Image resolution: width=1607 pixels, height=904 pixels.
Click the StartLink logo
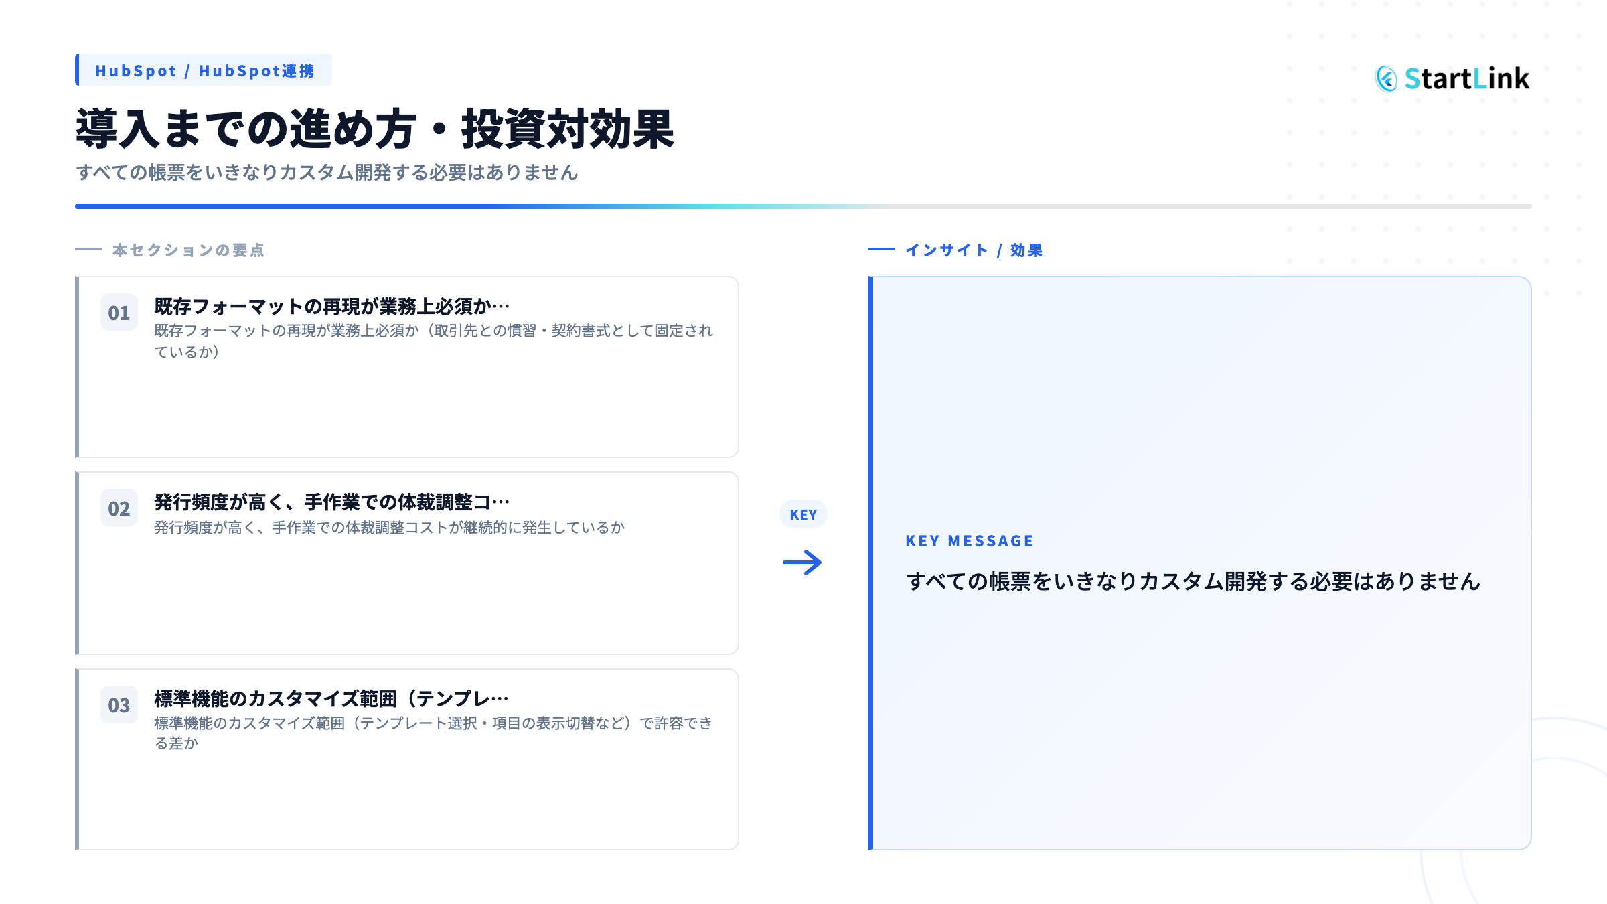click(1452, 78)
